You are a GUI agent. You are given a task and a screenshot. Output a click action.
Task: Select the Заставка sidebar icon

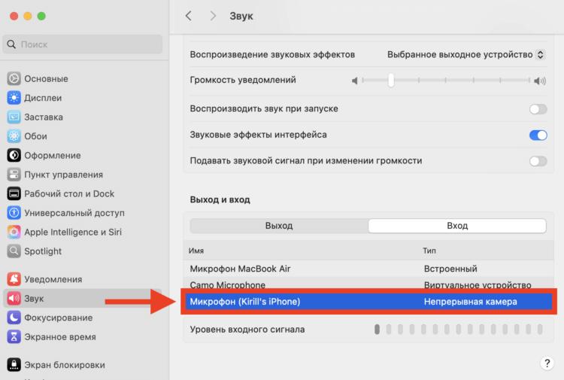pyautogui.click(x=14, y=117)
